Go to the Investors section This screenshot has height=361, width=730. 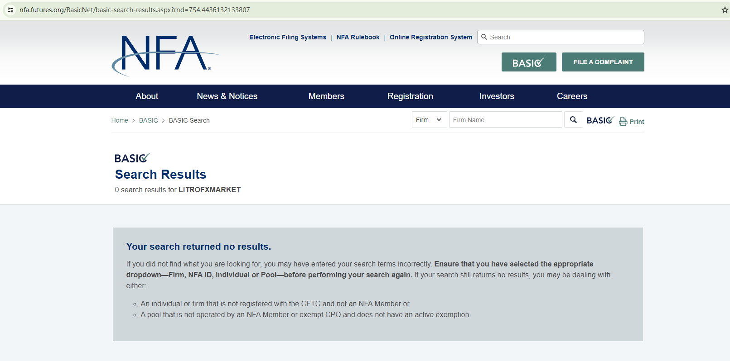coord(497,96)
